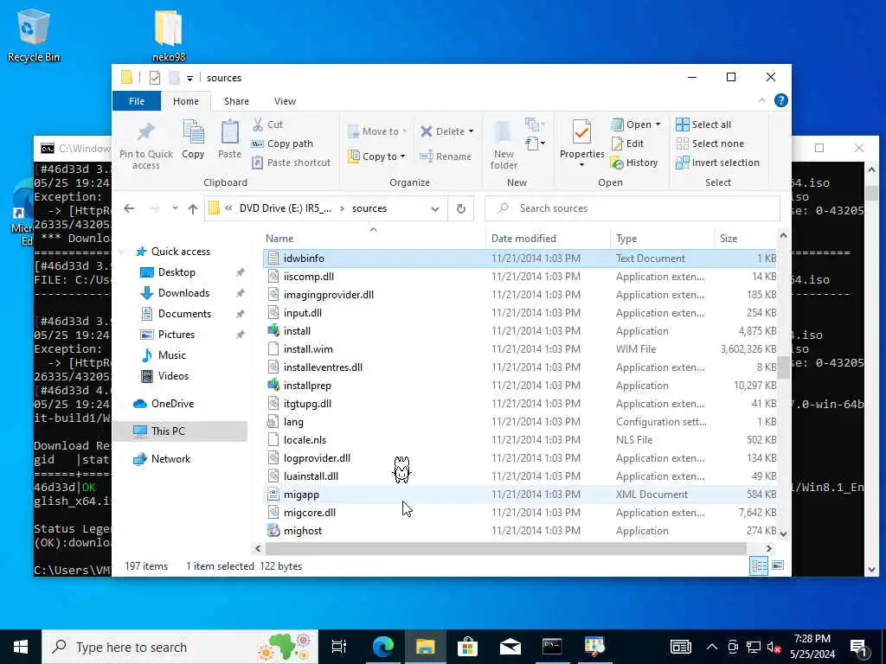Click Pin to Quick access icon

[145, 131]
